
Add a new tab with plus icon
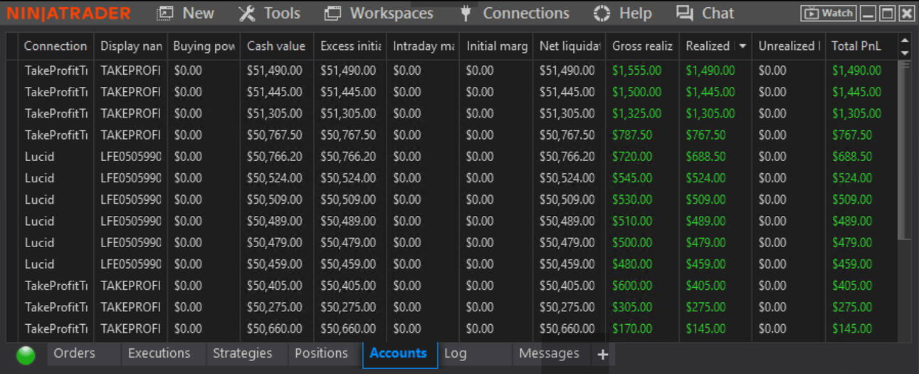(x=602, y=354)
